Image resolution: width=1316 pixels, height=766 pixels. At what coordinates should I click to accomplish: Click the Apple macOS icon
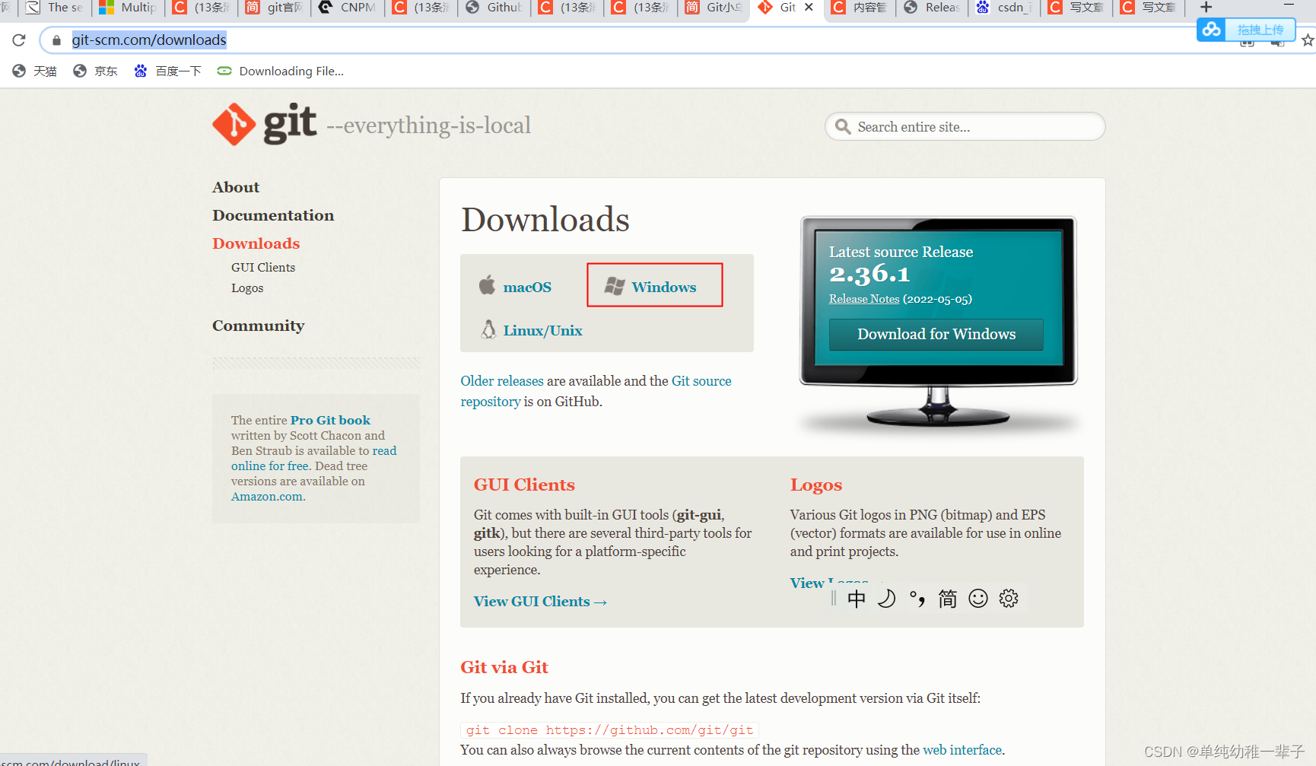pyautogui.click(x=487, y=285)
